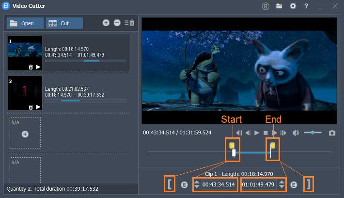This screenshot has height=198, width=344.
Task: Add a new clip with plus icon in toolbar
Action: click(106, 23)
